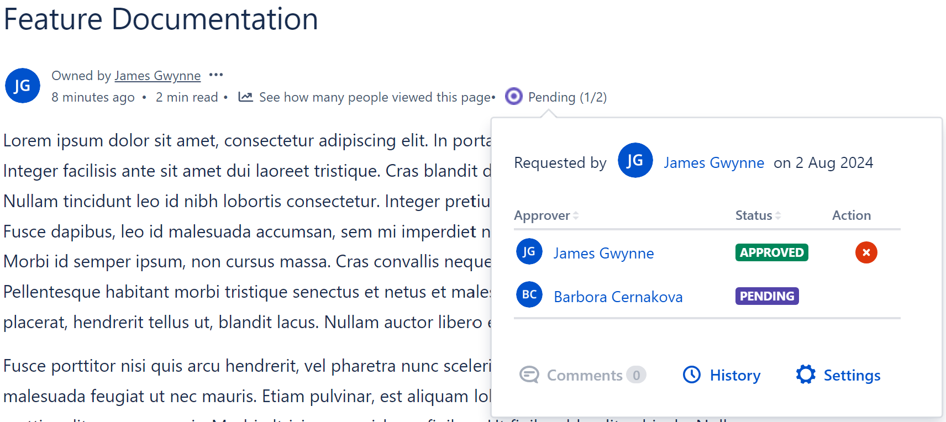Click the page analytics chart icon
946x422 pixels.
click(245, 97)
